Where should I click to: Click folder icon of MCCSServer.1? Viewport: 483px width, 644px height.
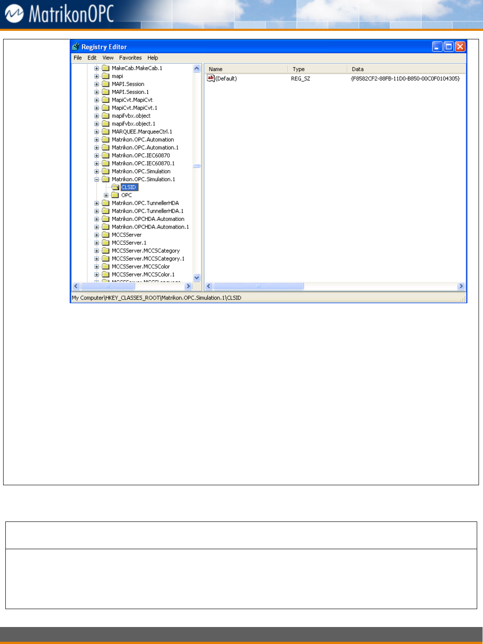(105, 243)
